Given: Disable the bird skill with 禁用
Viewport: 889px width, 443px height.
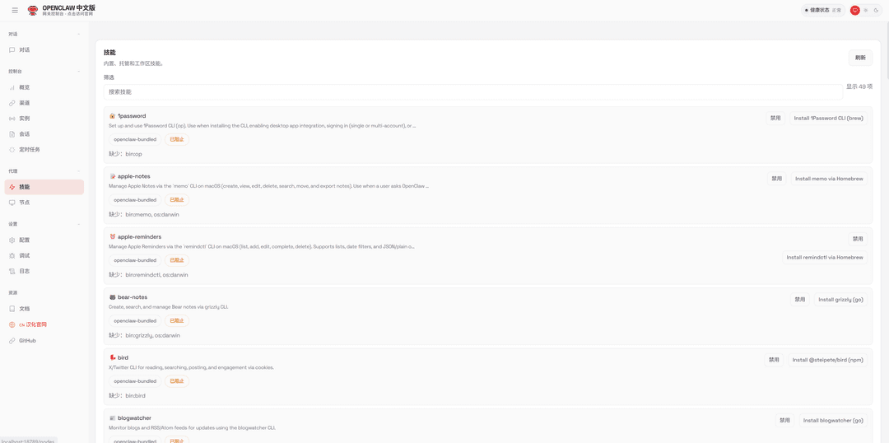Looking at the screenshot, I should (774, 360).
